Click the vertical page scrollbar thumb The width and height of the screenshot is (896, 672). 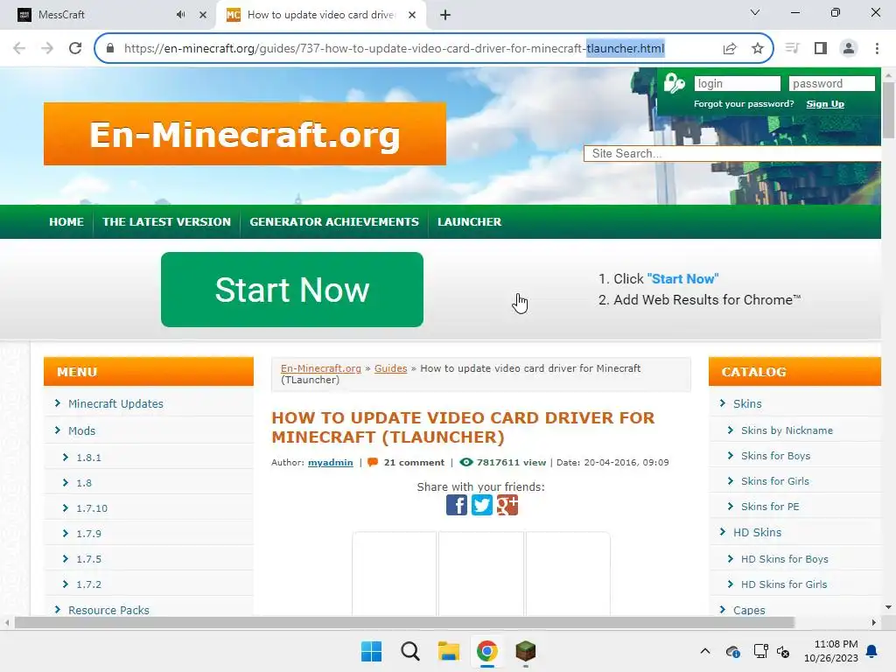(888, 110)
